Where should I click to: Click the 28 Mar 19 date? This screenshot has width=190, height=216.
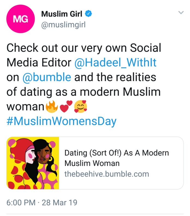pyautogui.click(x=59, y=203)
